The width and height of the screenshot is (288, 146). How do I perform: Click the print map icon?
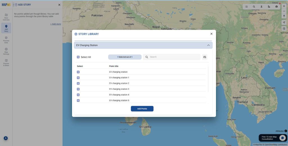(x=276, y=6)
